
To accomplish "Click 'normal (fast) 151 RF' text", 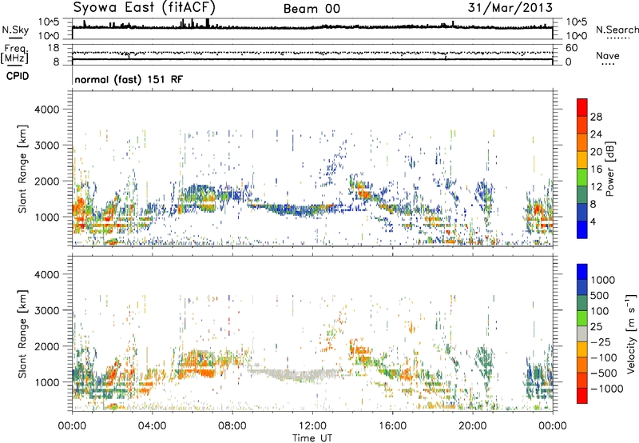I will [129, 79].
